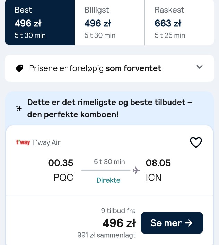This screenshot has height=245, width=219.
Task: Click the Direkte flight label
Action: click(108, 180)
